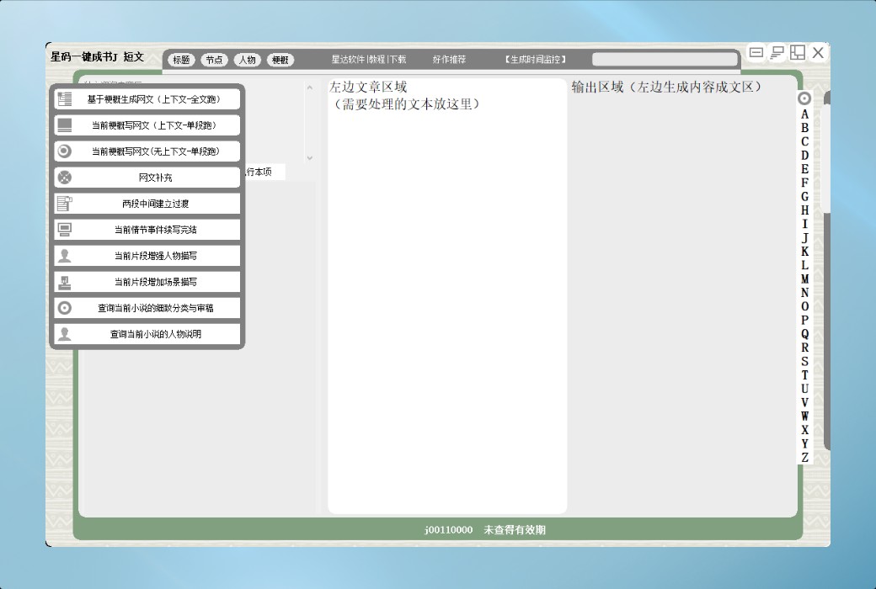Open the 节点 tab

click(214, 60)
